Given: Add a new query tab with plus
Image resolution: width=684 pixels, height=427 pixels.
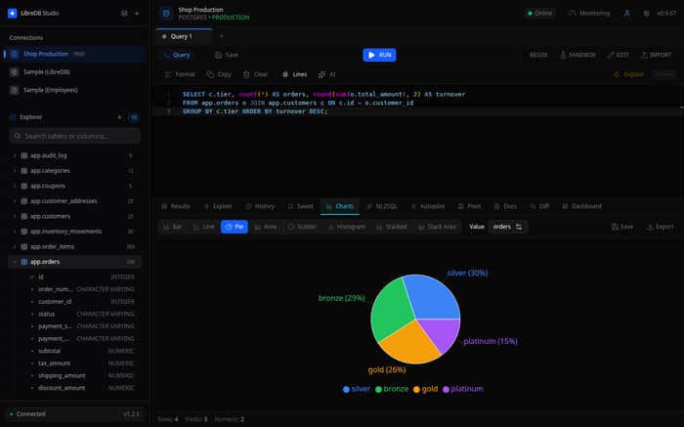Looking at the screenshot, I should 222,36.
